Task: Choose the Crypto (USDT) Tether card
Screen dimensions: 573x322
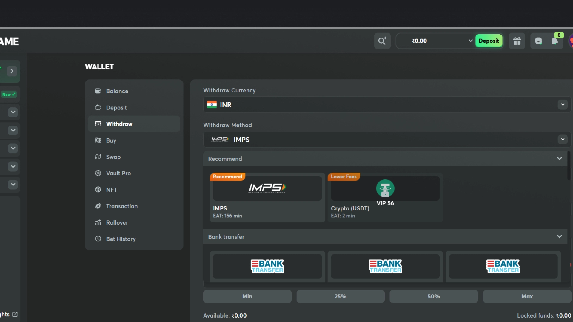Action: click(x=385, y=197)
